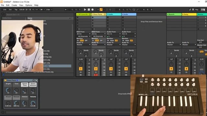Click the Glass Piano device hot-swap icon

(34, 80)
